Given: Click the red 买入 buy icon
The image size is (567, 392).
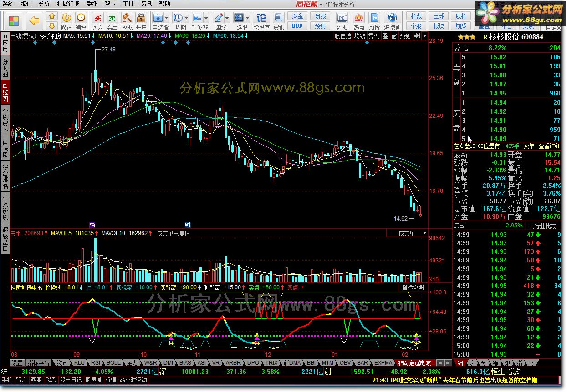Looking at the screenshot, I should (97, 18).
